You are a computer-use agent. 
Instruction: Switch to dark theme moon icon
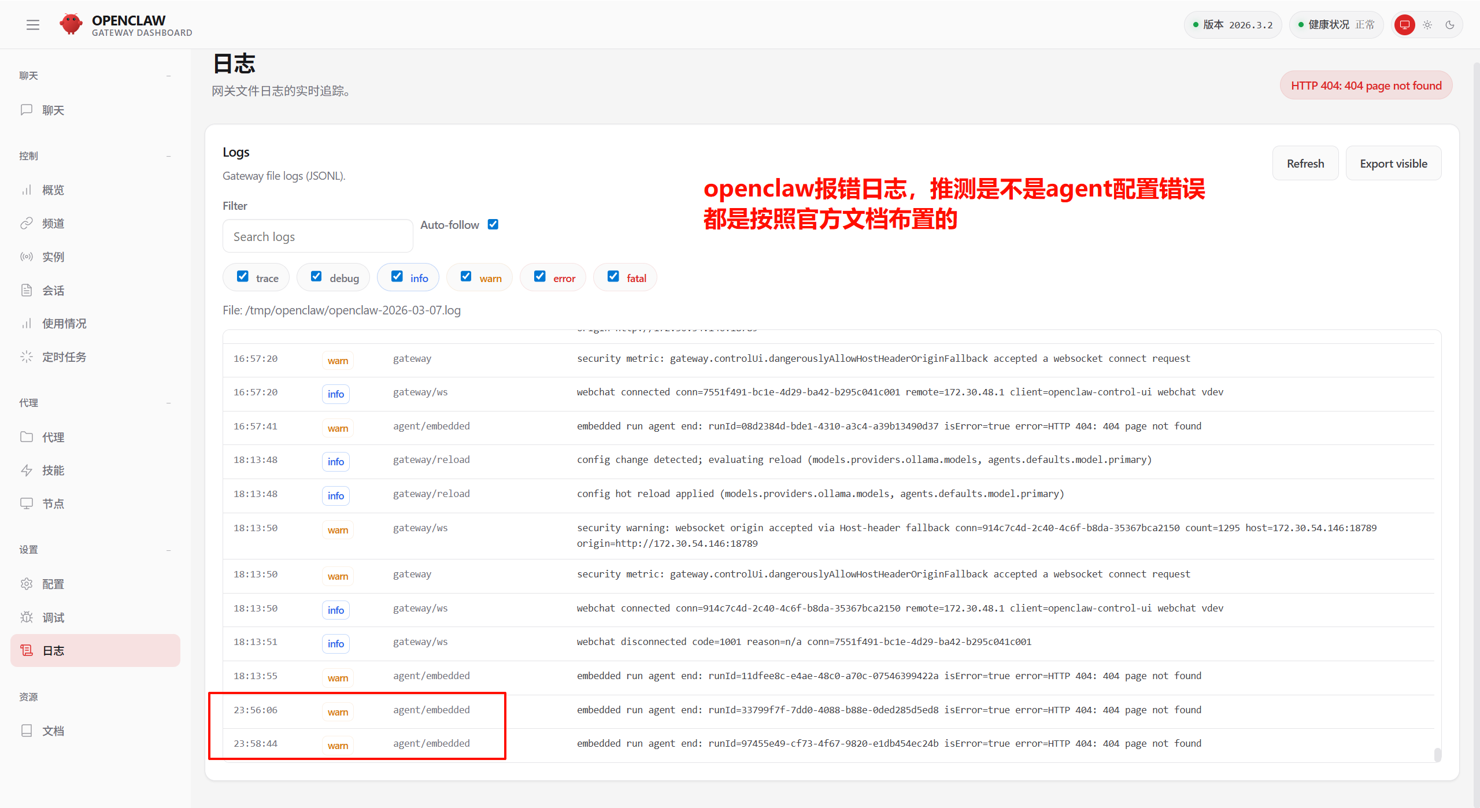pos(1450,25)
